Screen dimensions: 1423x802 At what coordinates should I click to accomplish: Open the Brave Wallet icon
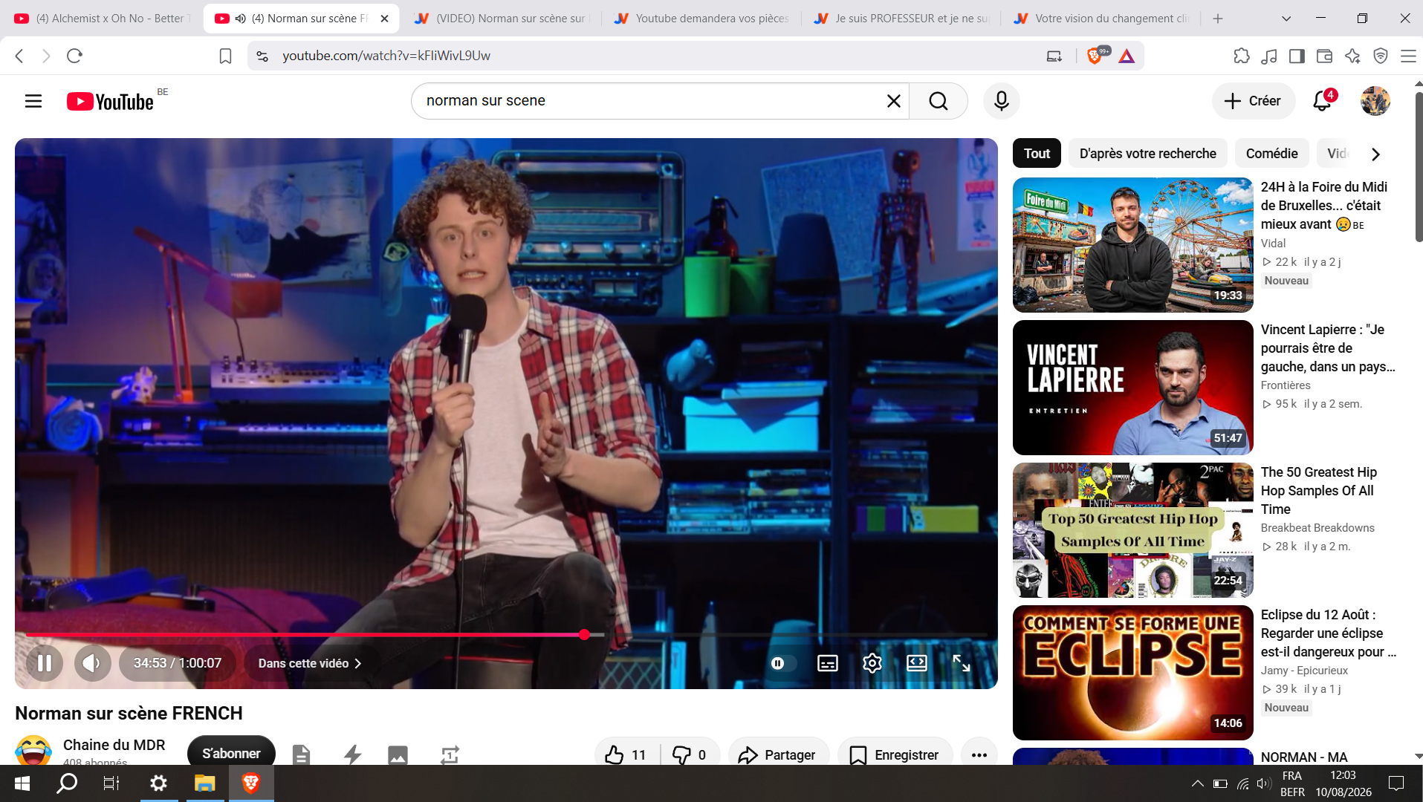tap(1324, 56)
